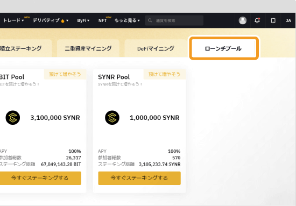
Task: Click the BIT Pool card title
Action: point(12,77)
